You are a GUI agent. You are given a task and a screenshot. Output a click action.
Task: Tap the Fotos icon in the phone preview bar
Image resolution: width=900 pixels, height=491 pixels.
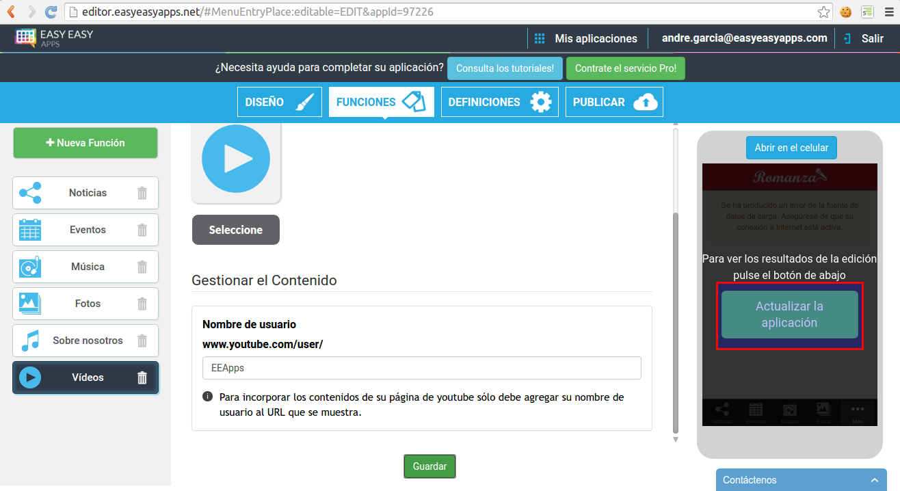823,410
